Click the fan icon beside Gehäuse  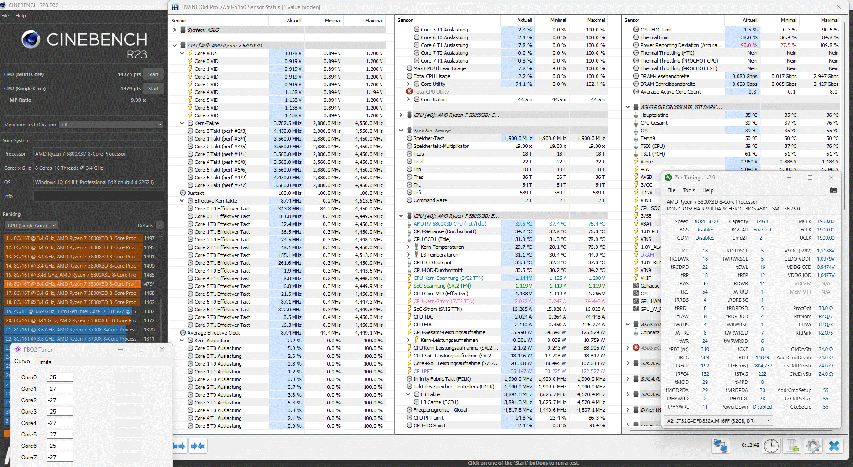coord(636,286)
